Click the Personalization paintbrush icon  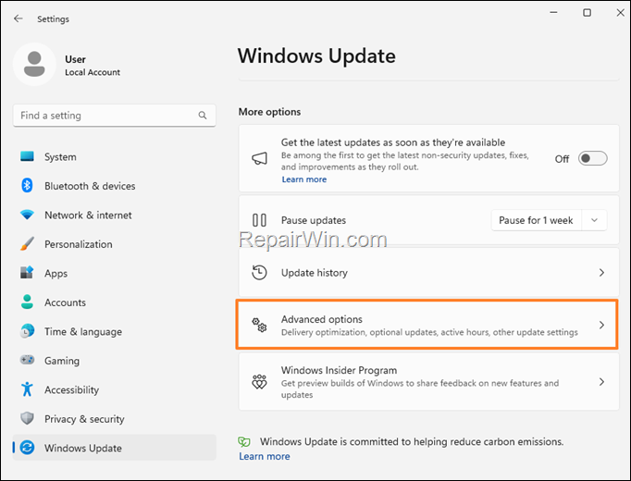[x=27, y=243]
